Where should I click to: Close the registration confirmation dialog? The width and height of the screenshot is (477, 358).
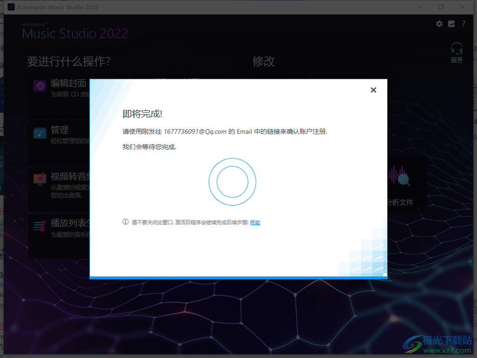(x=373, y=90)
